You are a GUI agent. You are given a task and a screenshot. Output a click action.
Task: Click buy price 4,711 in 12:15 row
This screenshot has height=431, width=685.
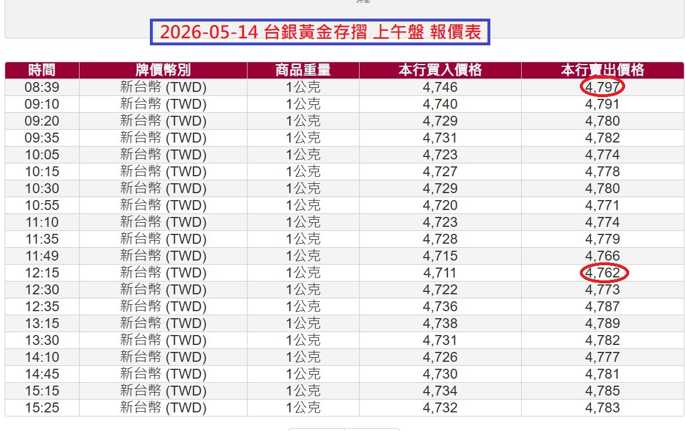440,273
